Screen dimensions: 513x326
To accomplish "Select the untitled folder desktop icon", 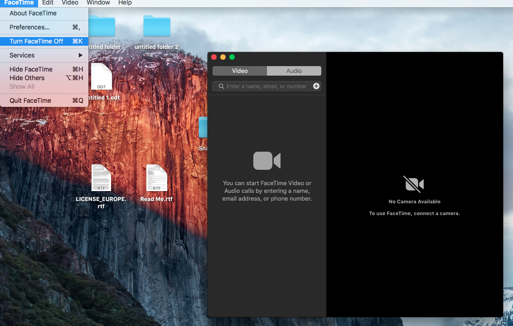I will [x=102, y=26].
